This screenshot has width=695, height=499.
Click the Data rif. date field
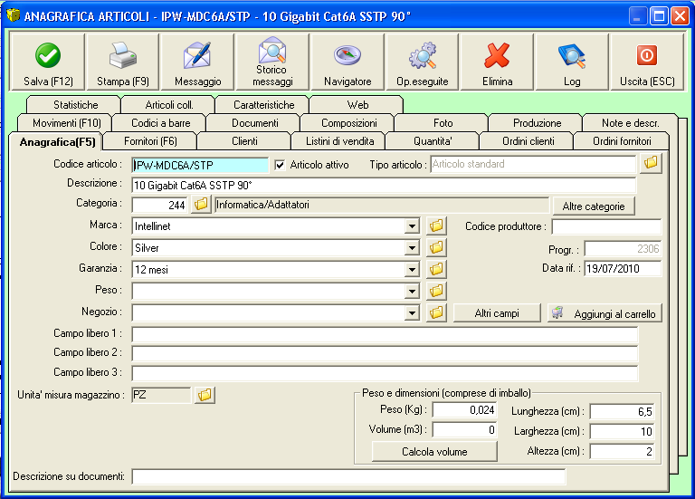click(623, 268)
